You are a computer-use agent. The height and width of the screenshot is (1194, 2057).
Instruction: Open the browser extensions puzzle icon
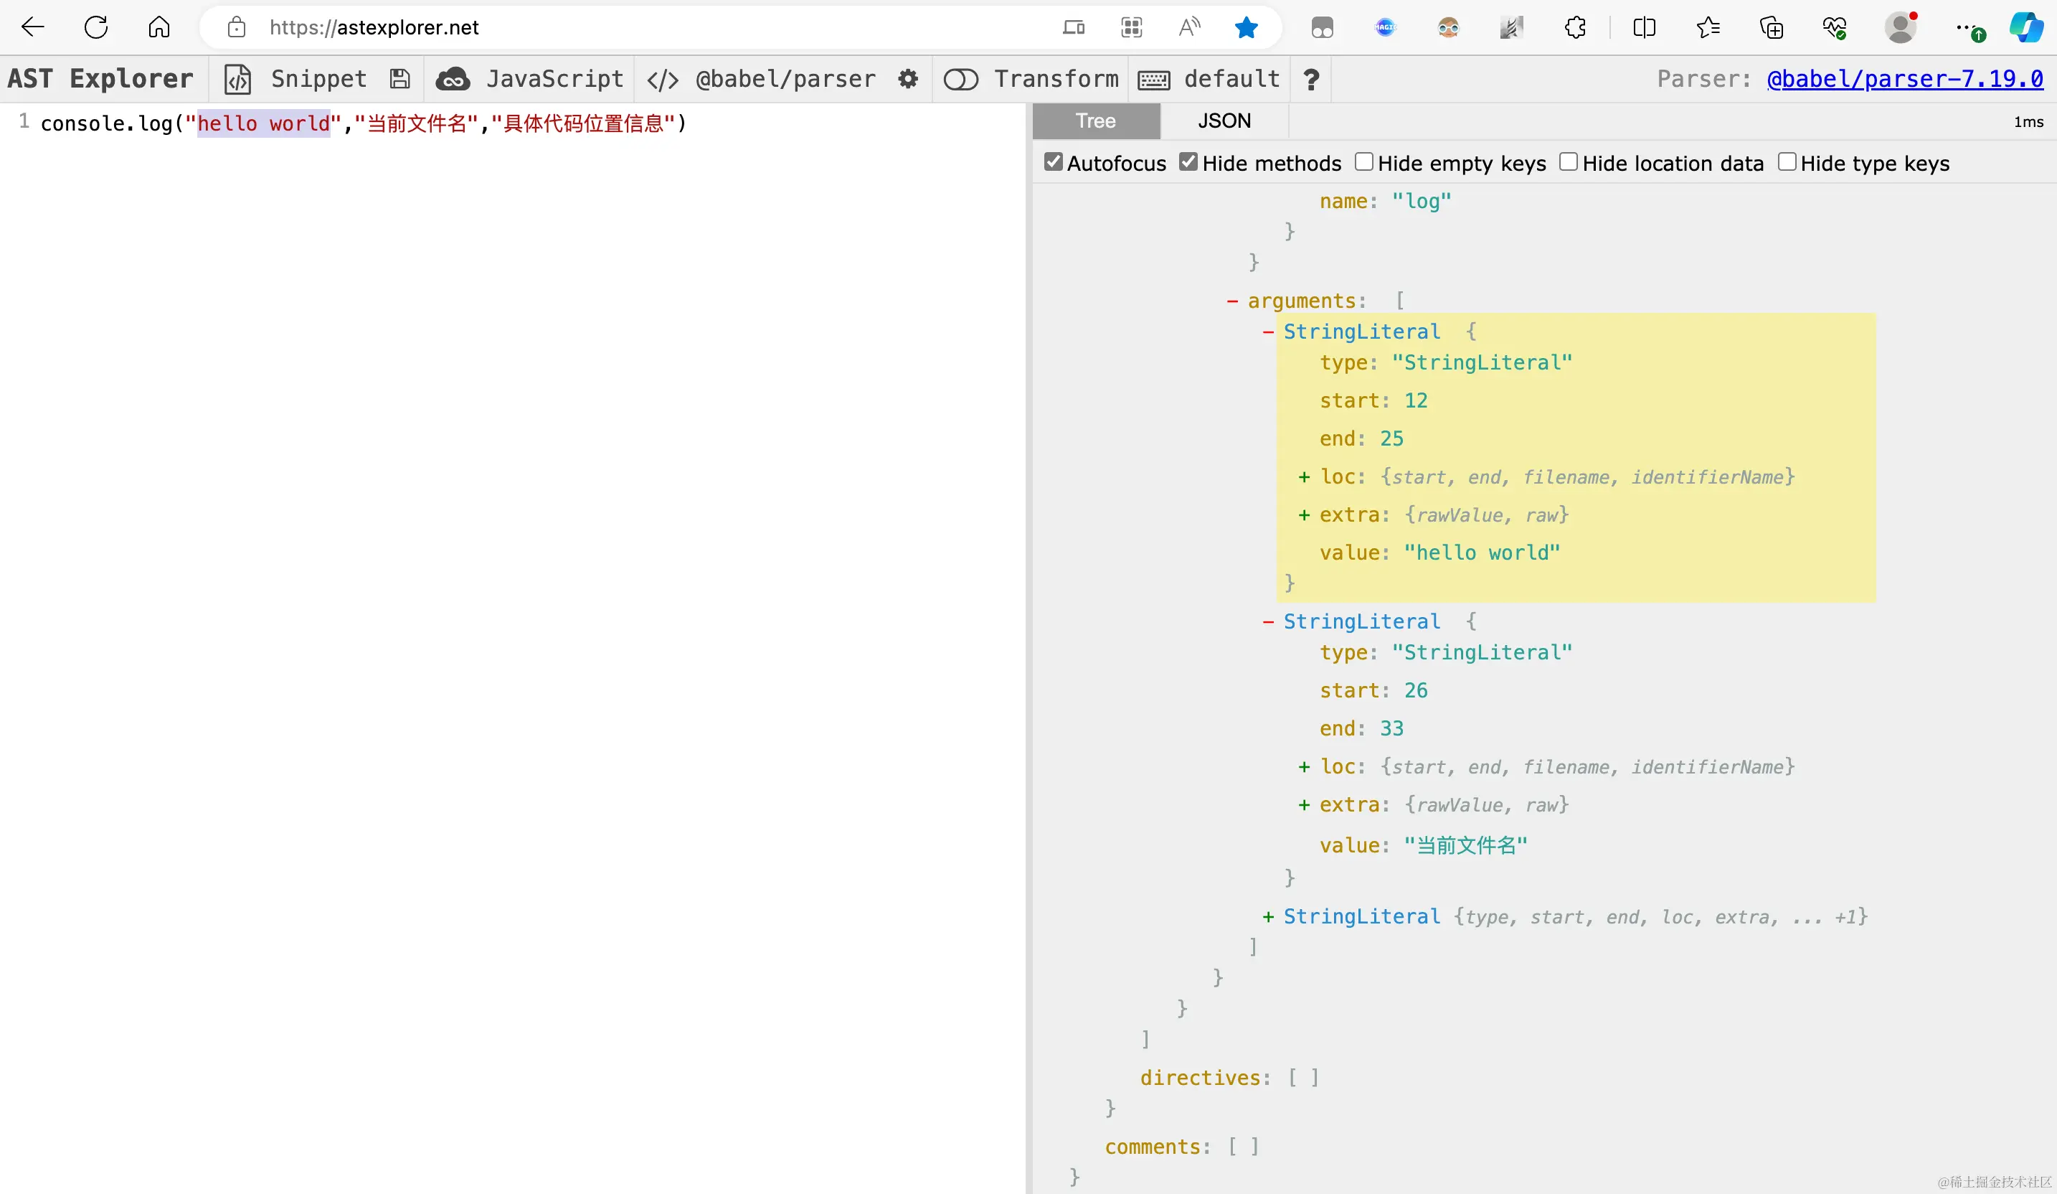(x=1576, y=28)
